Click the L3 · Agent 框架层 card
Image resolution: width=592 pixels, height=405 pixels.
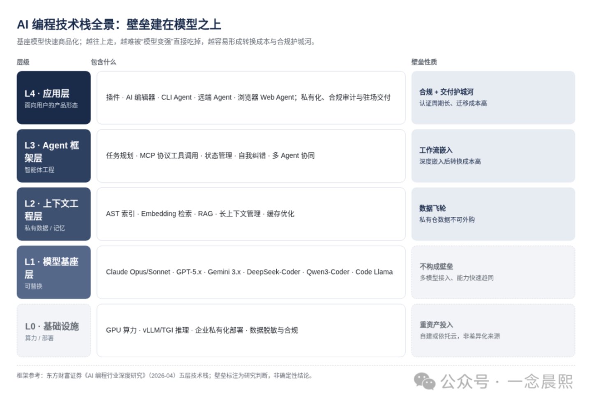[53, 156]
